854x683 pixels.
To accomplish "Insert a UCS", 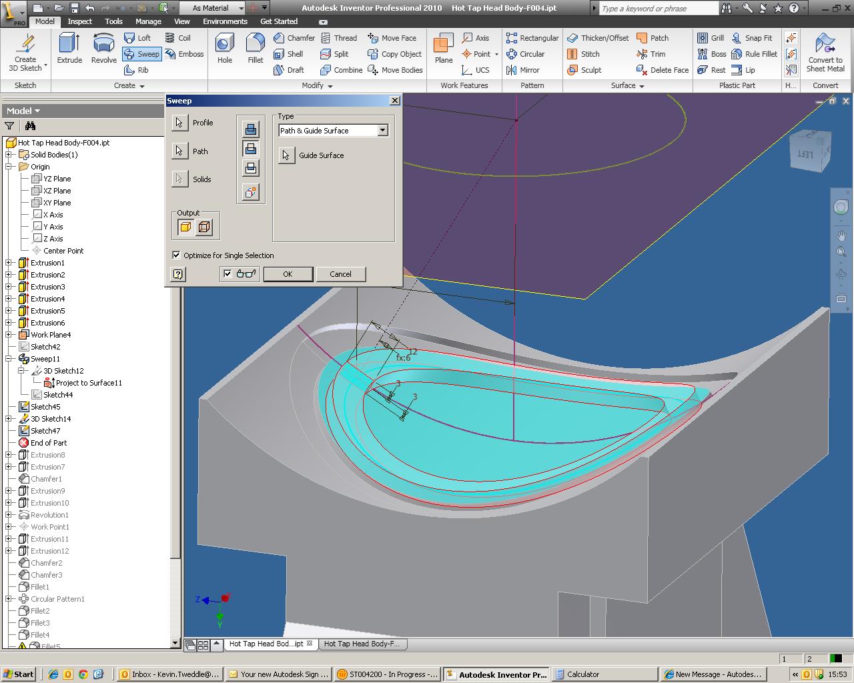I will click(x=476, y=70).
